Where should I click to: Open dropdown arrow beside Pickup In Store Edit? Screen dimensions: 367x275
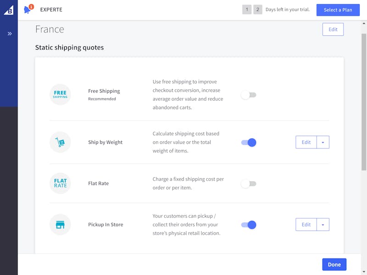coord(323,225)
